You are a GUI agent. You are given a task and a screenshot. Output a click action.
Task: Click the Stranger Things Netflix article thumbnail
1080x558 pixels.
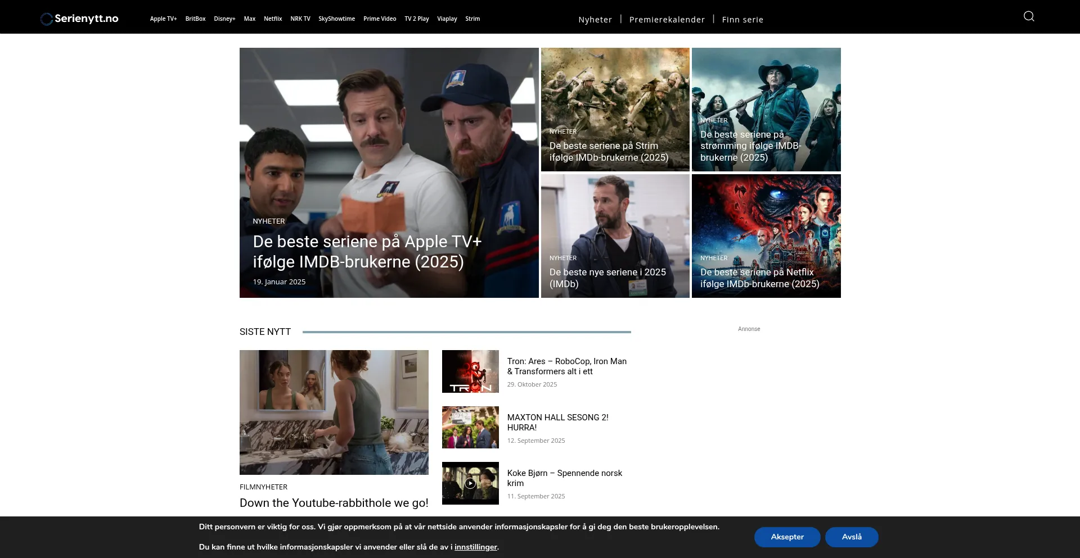[x=766, y=236]
